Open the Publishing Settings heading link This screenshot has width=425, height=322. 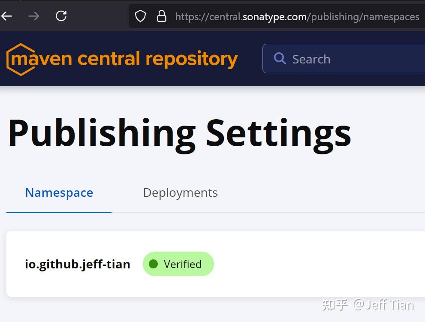pos(179,133)
